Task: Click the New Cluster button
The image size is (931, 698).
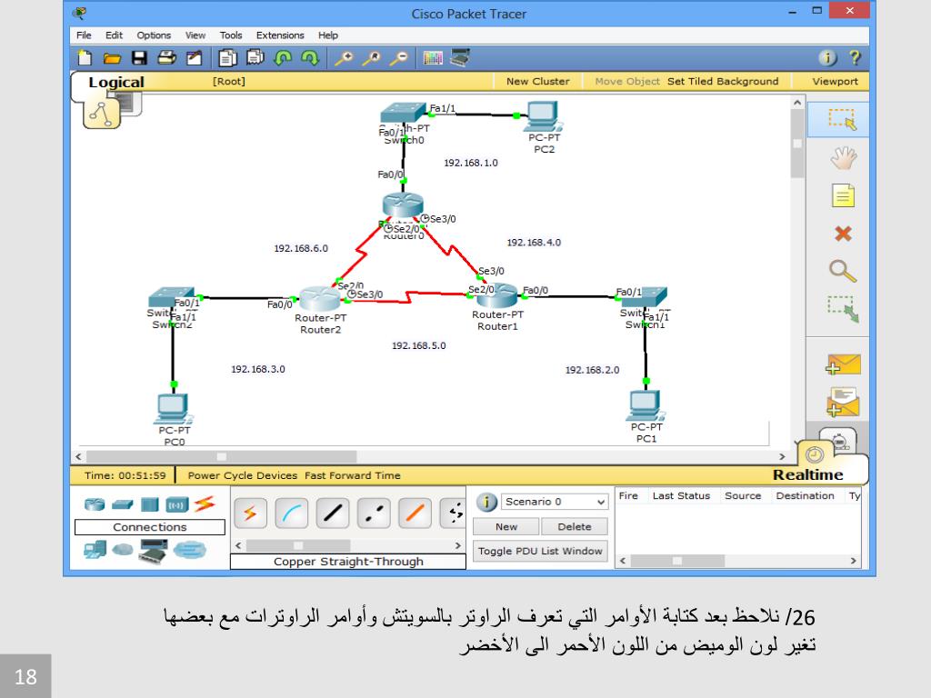Action: coord(538,81)
